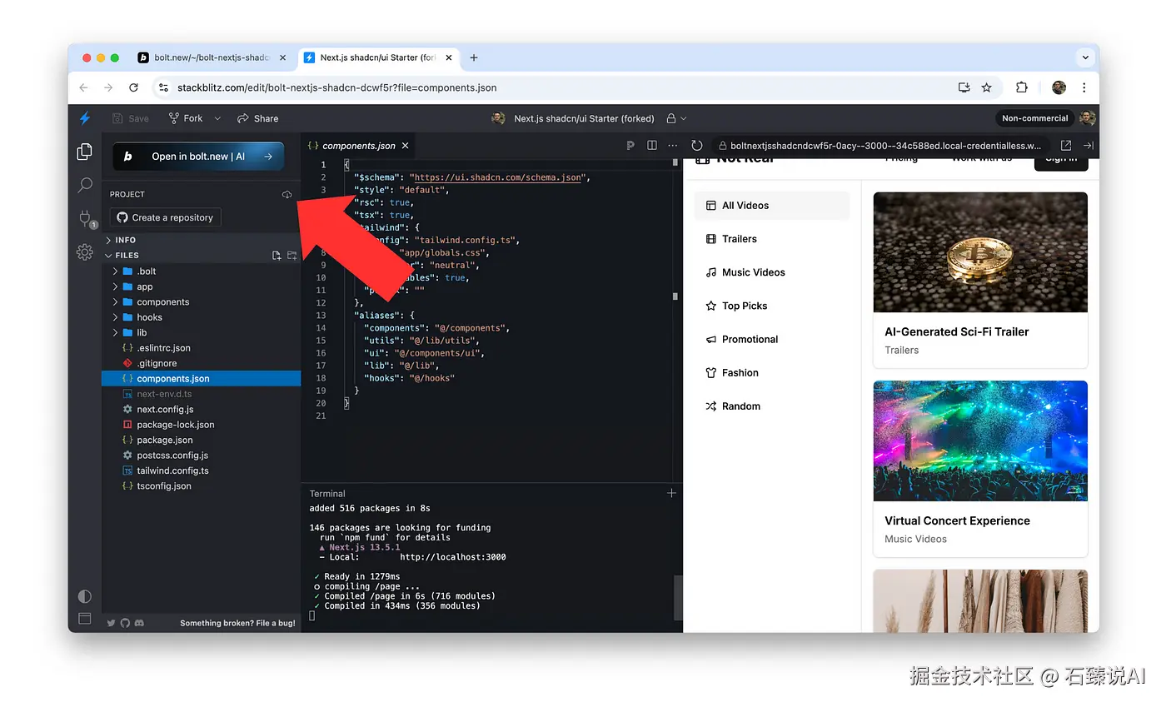Click the browser extensions puzzle icon
The width and height of the screenshot is (1166, 707).
point(1022,87)
